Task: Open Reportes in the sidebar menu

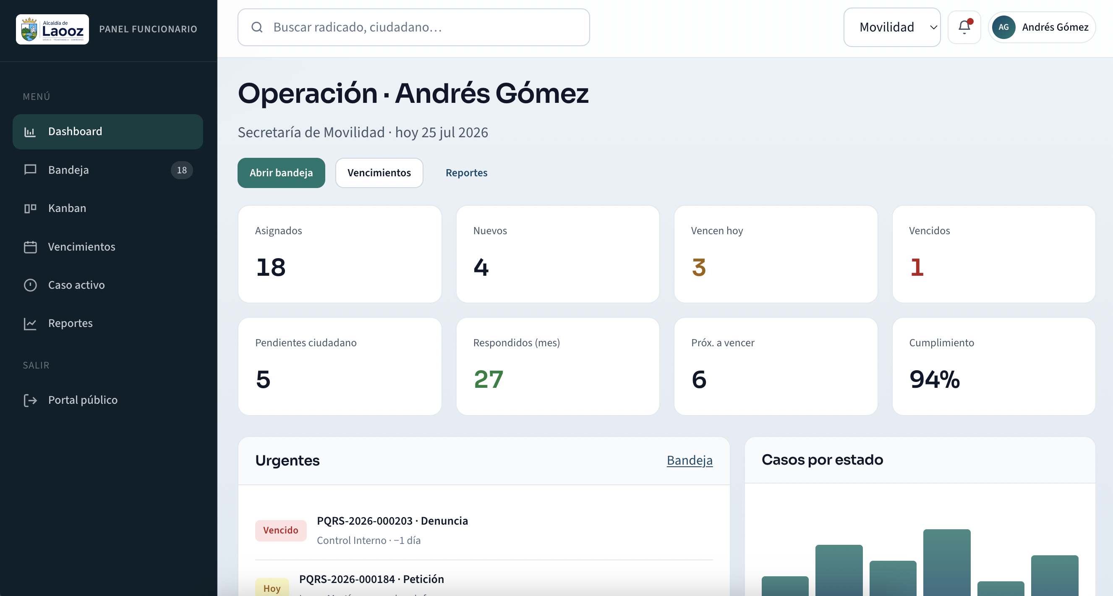Action: click(107, 323)
